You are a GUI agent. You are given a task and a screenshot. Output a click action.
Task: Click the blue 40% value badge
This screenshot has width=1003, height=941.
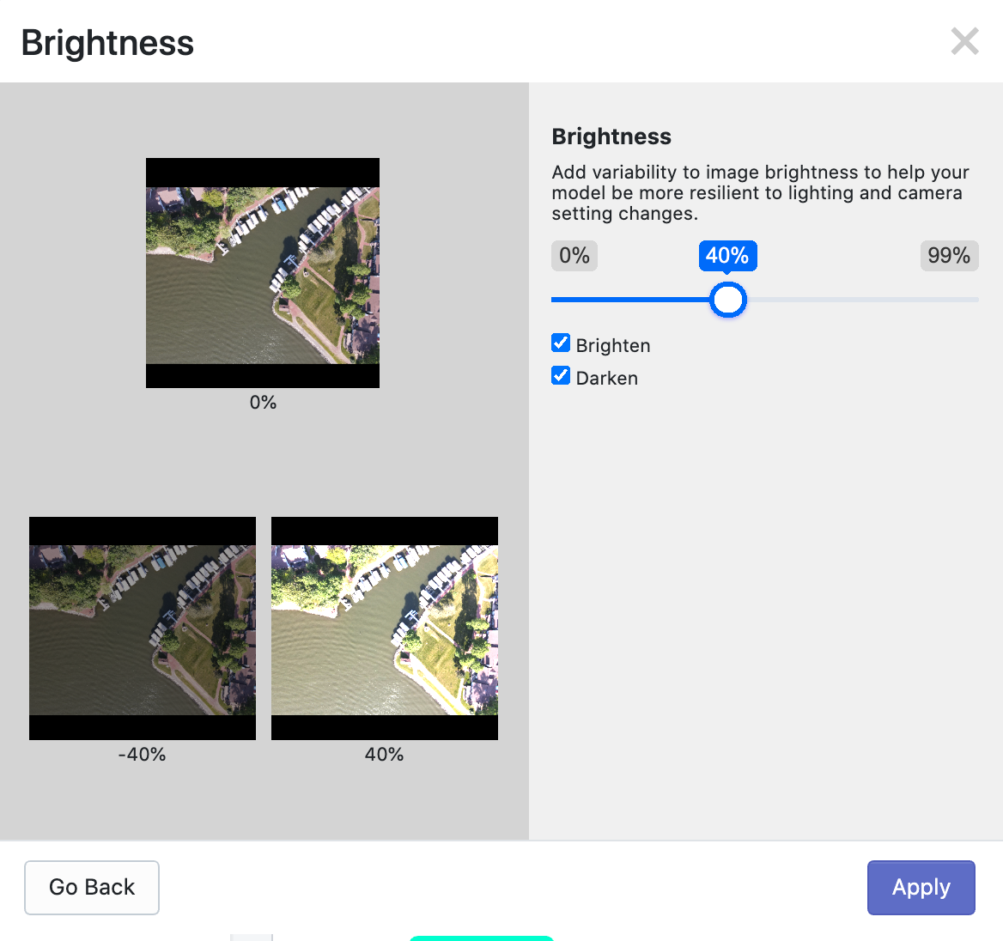tap(727, 255)
